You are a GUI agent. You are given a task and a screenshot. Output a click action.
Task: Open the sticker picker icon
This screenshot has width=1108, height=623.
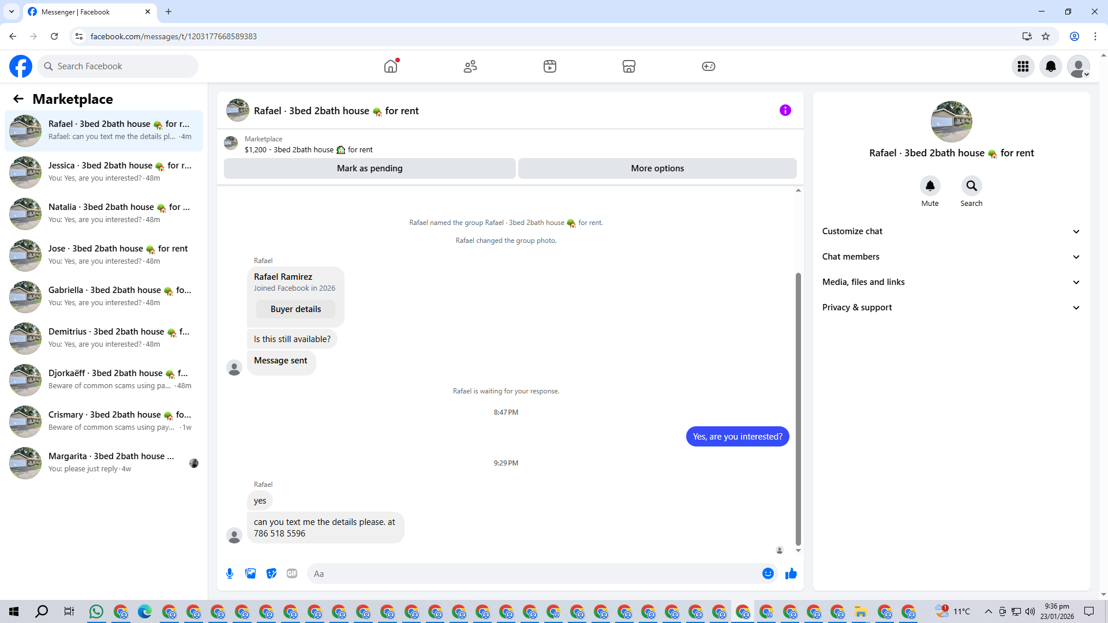[271, 573]
